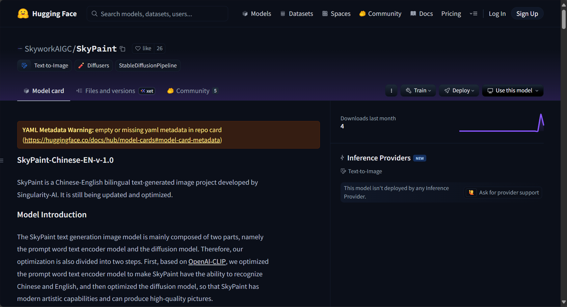Go to Spaces

pos(336,13)
